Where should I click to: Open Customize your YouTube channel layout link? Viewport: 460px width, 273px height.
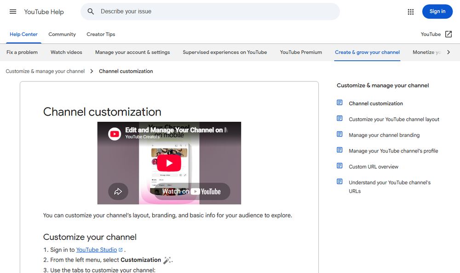394,119
